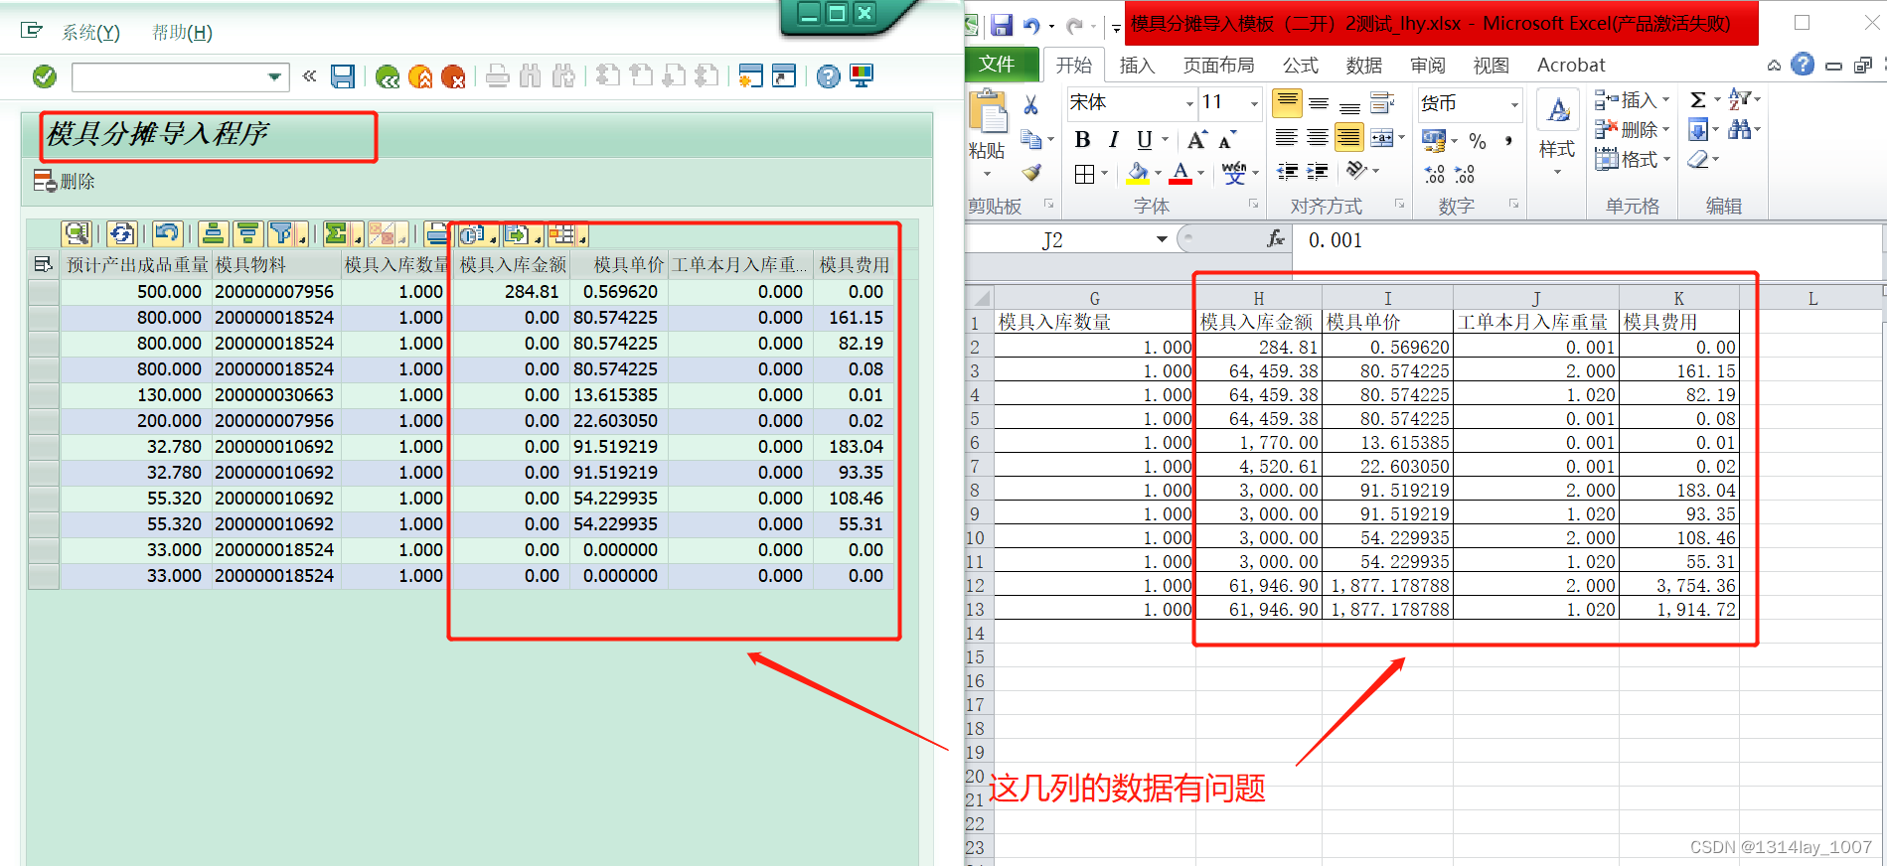Switch to the Acrobat ribbon tab

(x=1571, y=66)
